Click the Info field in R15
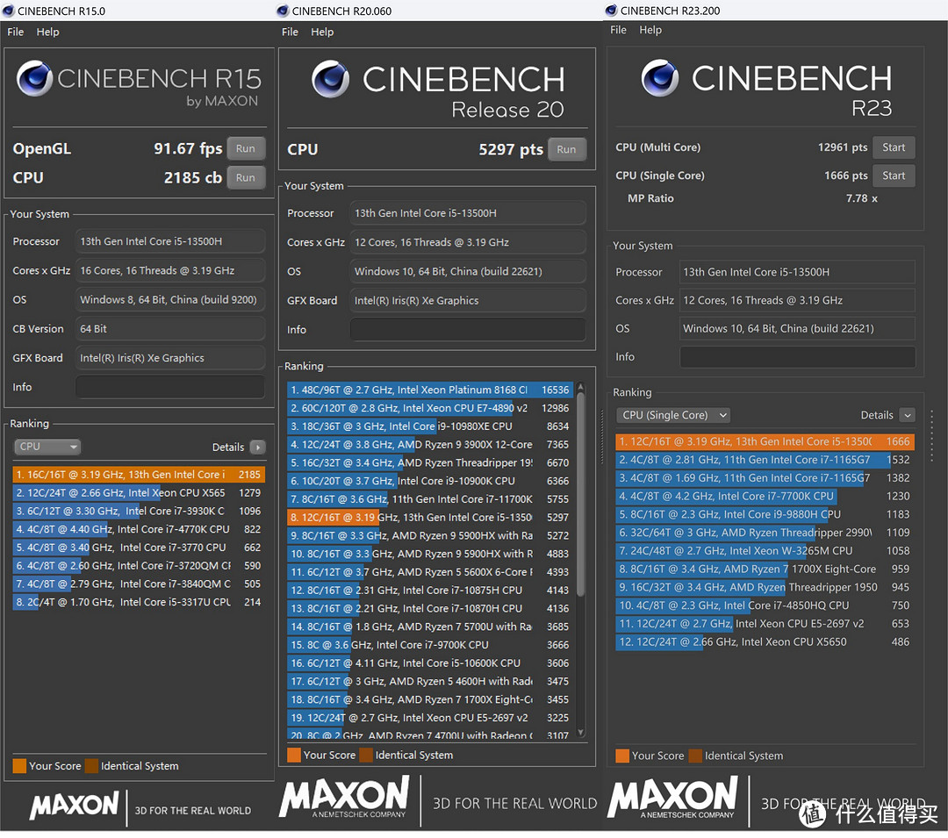The width and height of the screenshot is (948, 838). (x=170, y=387)
